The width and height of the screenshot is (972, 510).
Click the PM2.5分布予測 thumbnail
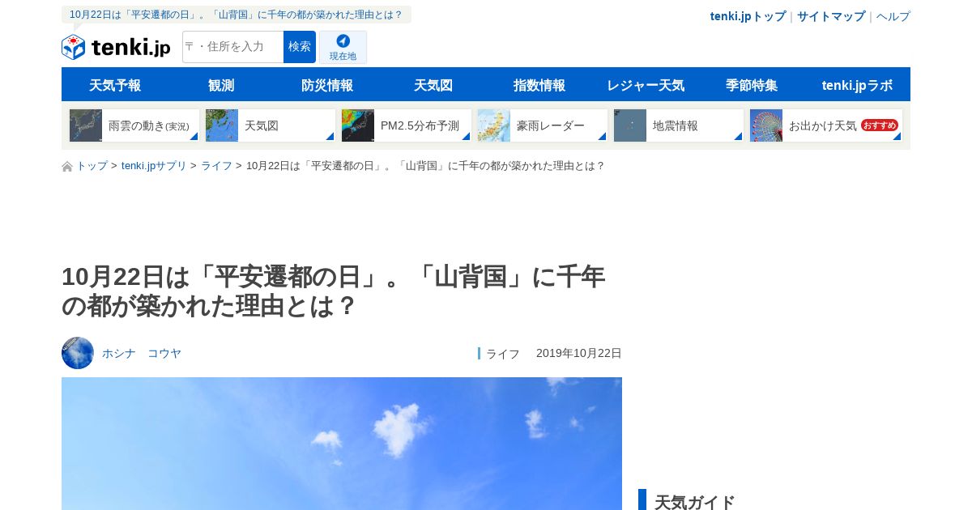pyautogui.click(x=358, y=125)
